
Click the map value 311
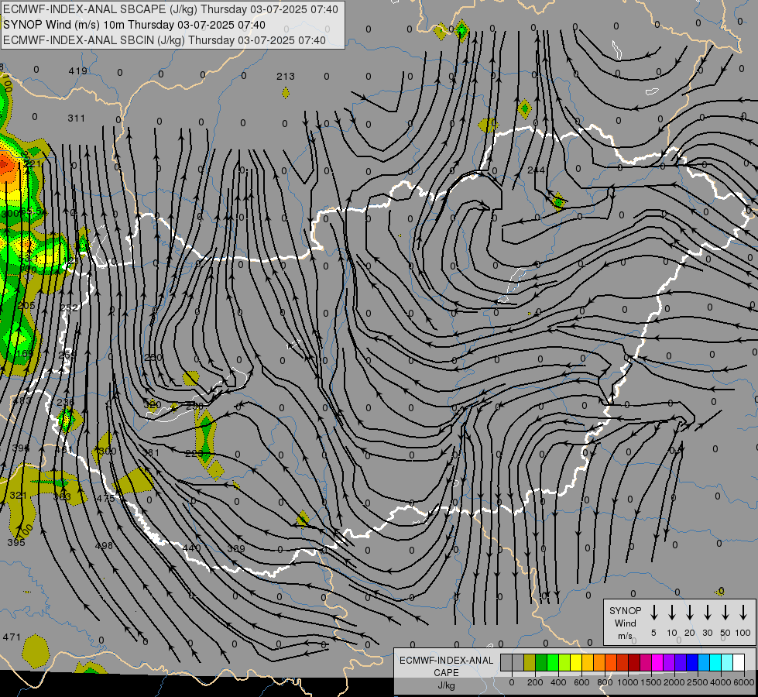click(x=77, y=118)
